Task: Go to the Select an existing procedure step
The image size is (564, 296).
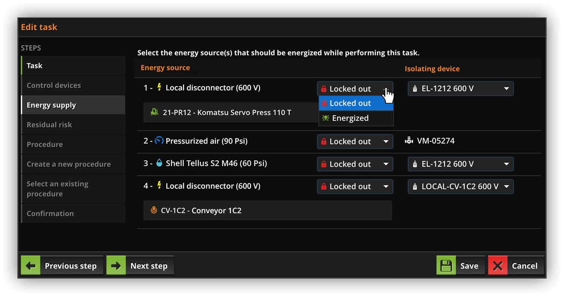Action: click(73, 189)
